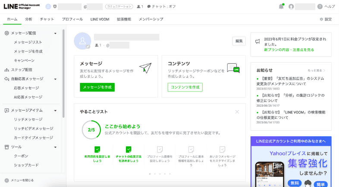Click the friends count icon in header

[x=138, y=7]
